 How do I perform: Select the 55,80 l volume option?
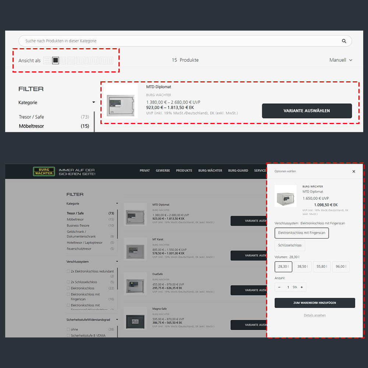pyautogui.click(x=322, y=266)
